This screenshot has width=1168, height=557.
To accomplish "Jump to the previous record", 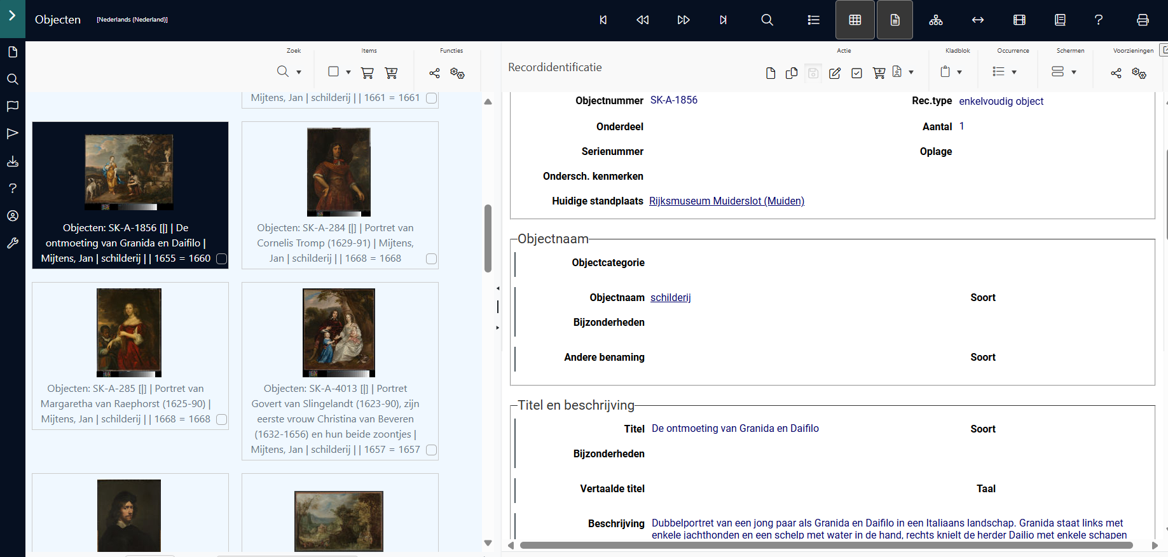I will pos(643,20).
